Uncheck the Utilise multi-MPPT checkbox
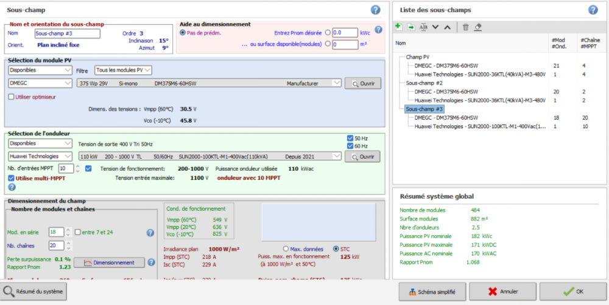Image resolution: width=609 pixels, height=305 pixels. (12, 178)
